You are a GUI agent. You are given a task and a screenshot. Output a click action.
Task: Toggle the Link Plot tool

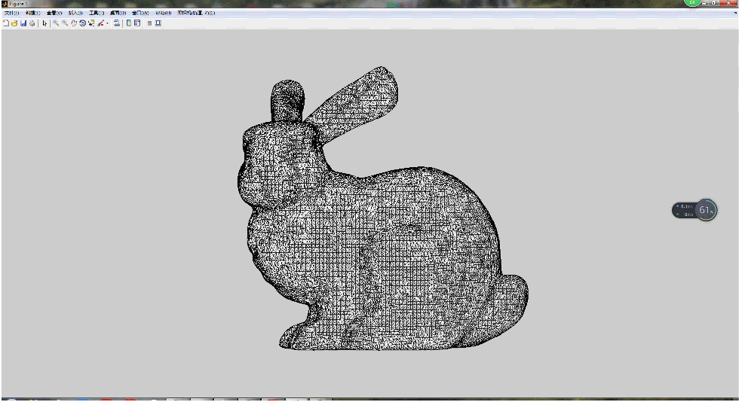(x=116, y=23)
